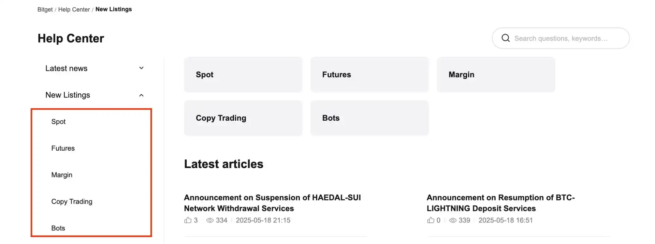655x244 pixels.
Task: Go to Bots in the sidebar
Action: point(58,228)
